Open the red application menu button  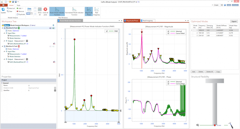(4, 5)
